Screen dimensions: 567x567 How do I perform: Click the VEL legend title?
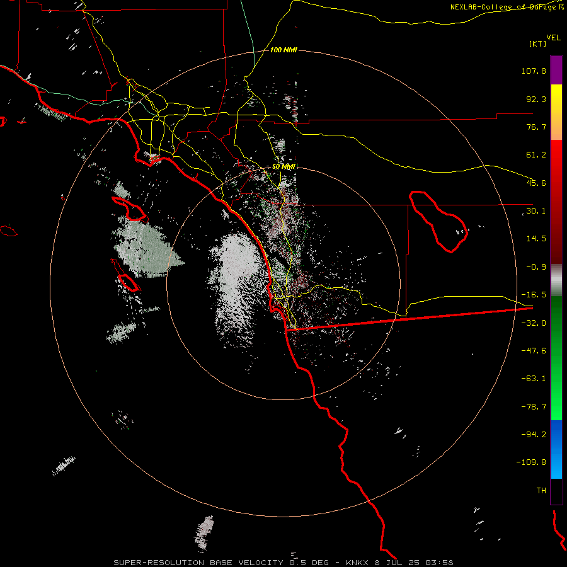553,38
